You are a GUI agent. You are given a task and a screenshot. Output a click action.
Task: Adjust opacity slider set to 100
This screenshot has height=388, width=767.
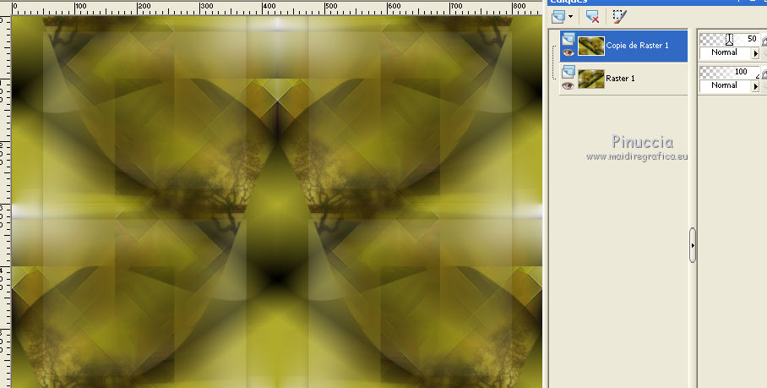tap(729, 73)
